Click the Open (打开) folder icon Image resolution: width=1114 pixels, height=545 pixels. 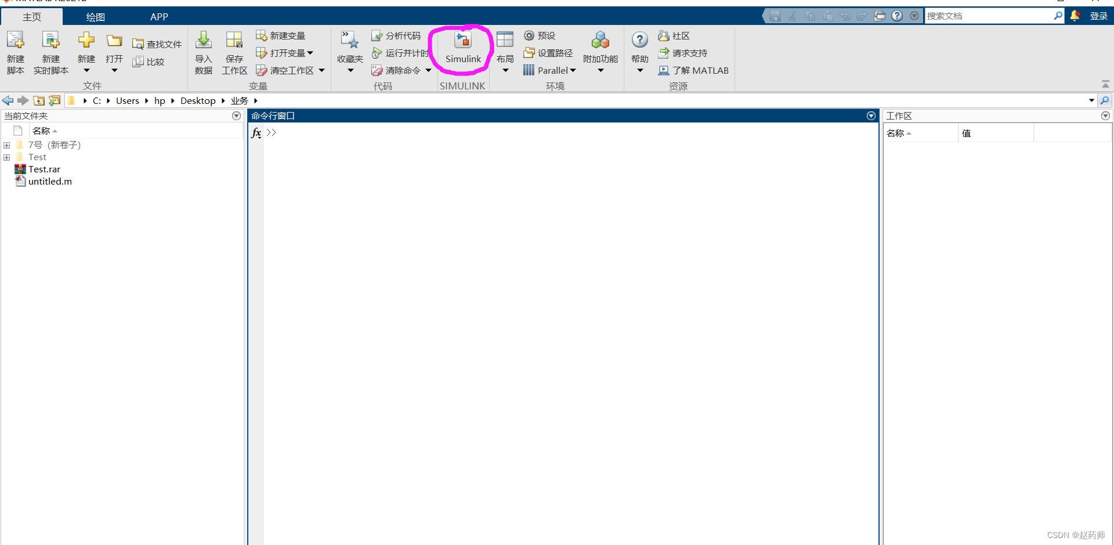pos(114,40)
